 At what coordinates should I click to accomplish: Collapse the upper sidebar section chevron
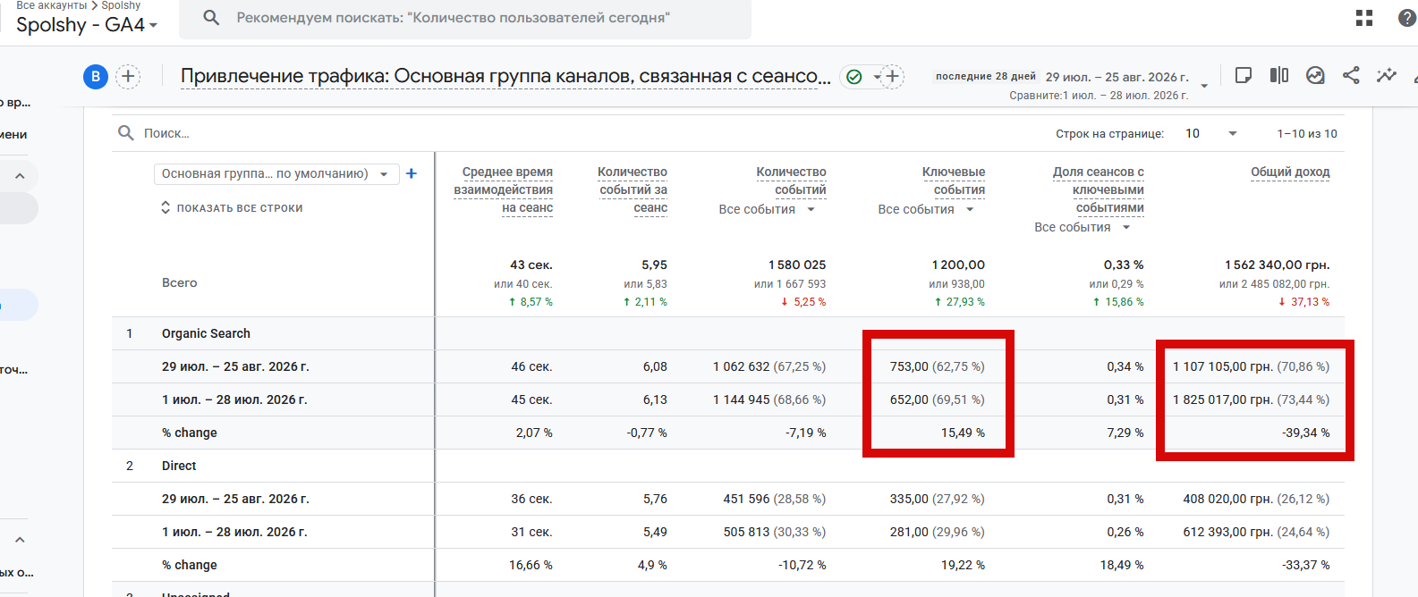click(x=20, y=176)
